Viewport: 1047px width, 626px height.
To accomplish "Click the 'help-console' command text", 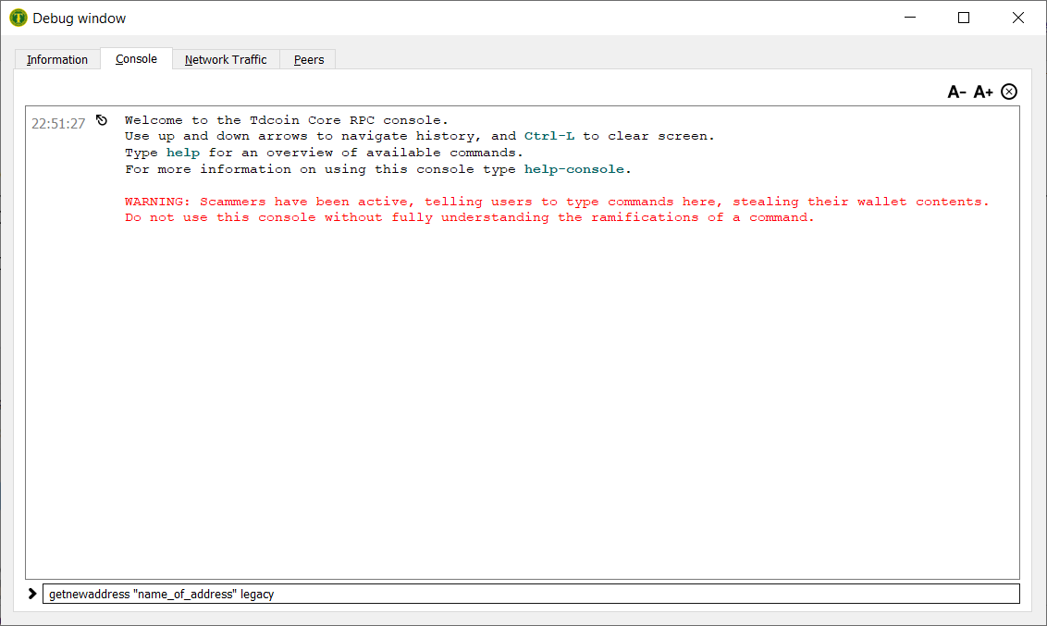I will 573,169.
